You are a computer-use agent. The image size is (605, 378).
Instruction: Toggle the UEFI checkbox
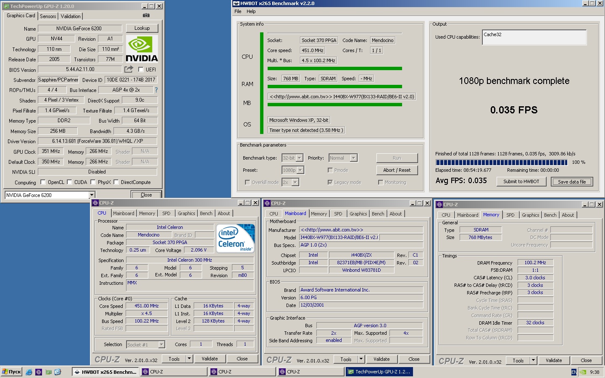click(141, 69)
